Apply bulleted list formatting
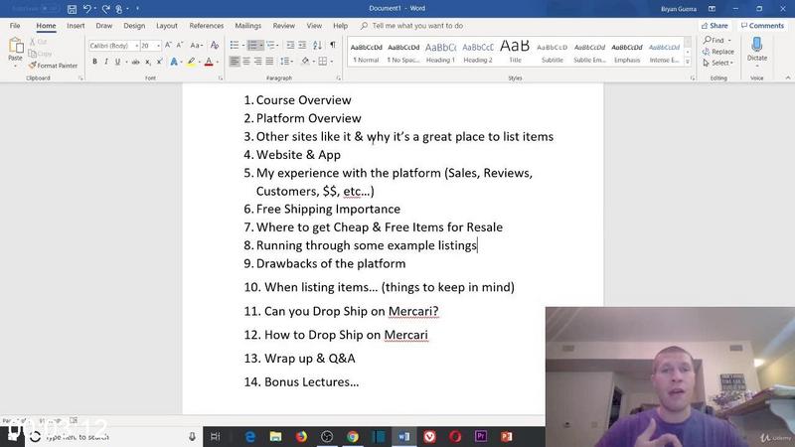This screenshot has width=795, height=447. pos(235,45)
